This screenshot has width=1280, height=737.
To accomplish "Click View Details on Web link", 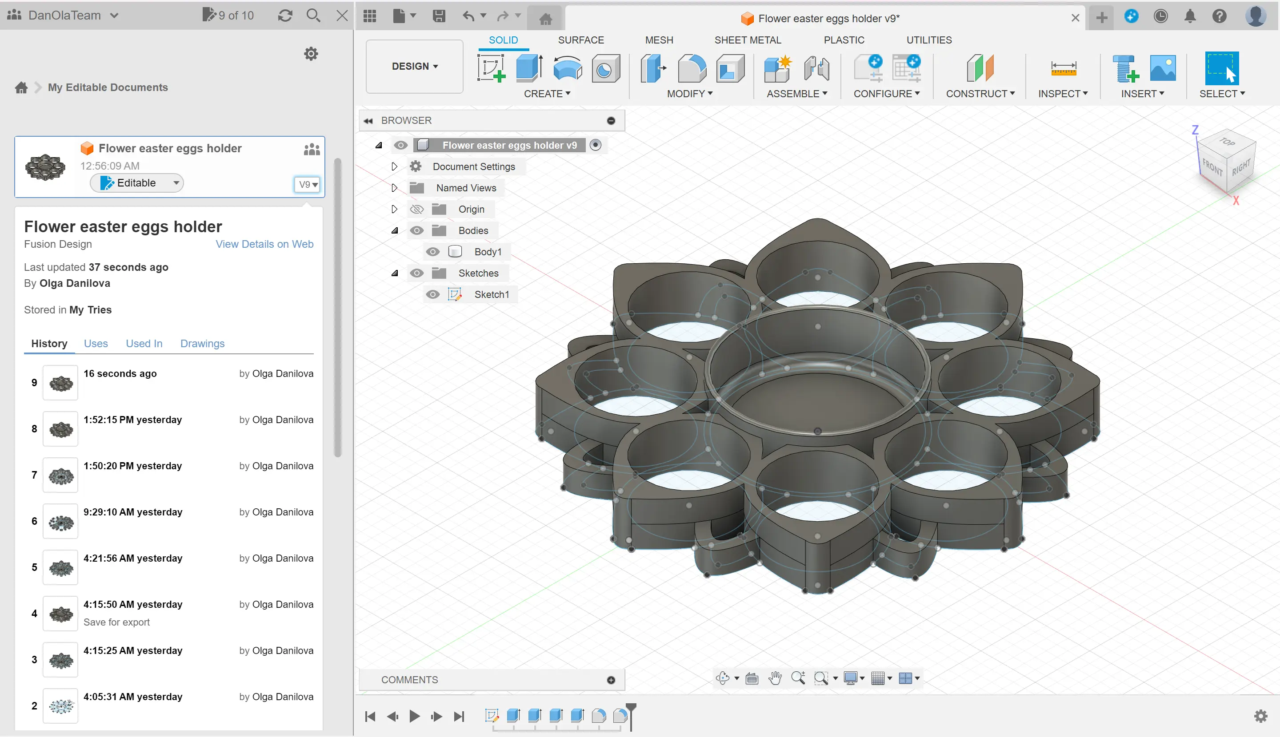I will tap(264, 244).
